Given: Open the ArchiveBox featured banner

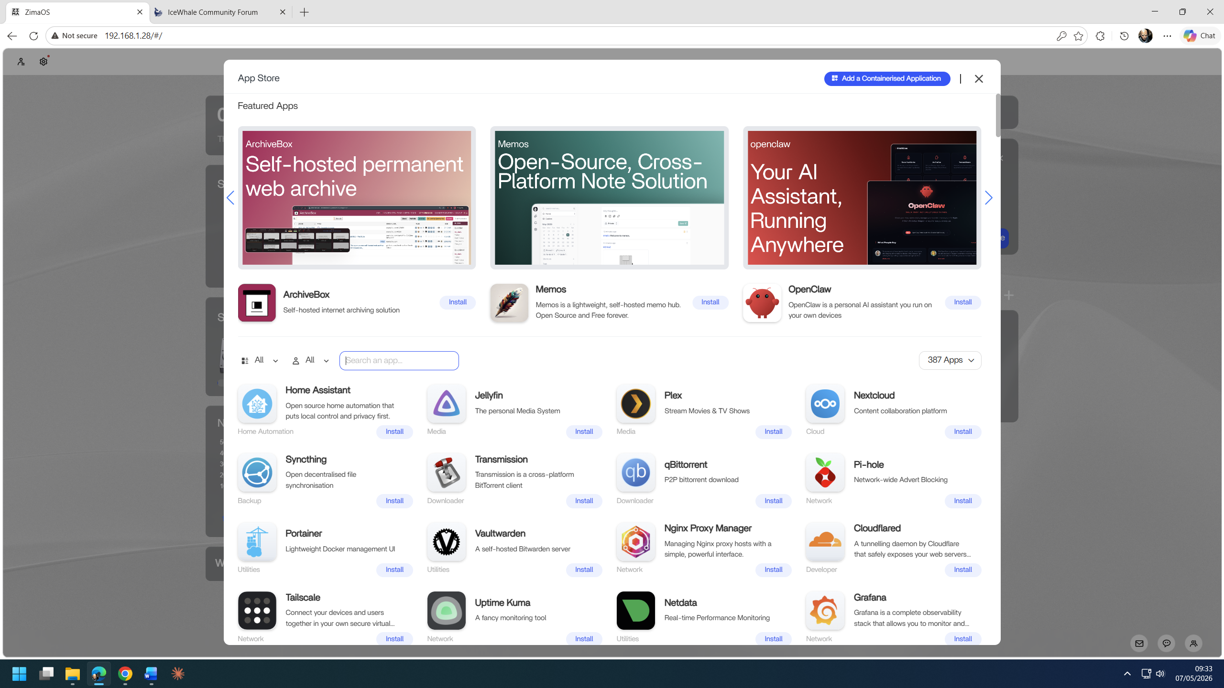Looking at the screenshot, I should 357,198.
